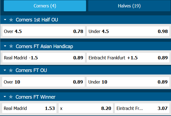171x116 pixels.
Task: Choose Eintracht Fr... corners winner at 3.07
Action: (x=142, y=108)
